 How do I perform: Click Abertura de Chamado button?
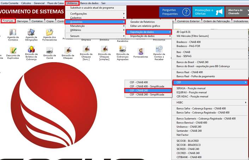click(x=237, y=12)
